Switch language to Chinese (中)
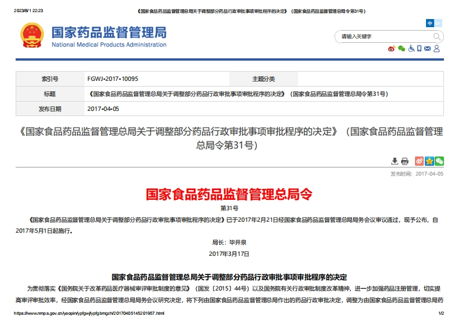Viewport: 459px width, 324px height. [429, 23]
